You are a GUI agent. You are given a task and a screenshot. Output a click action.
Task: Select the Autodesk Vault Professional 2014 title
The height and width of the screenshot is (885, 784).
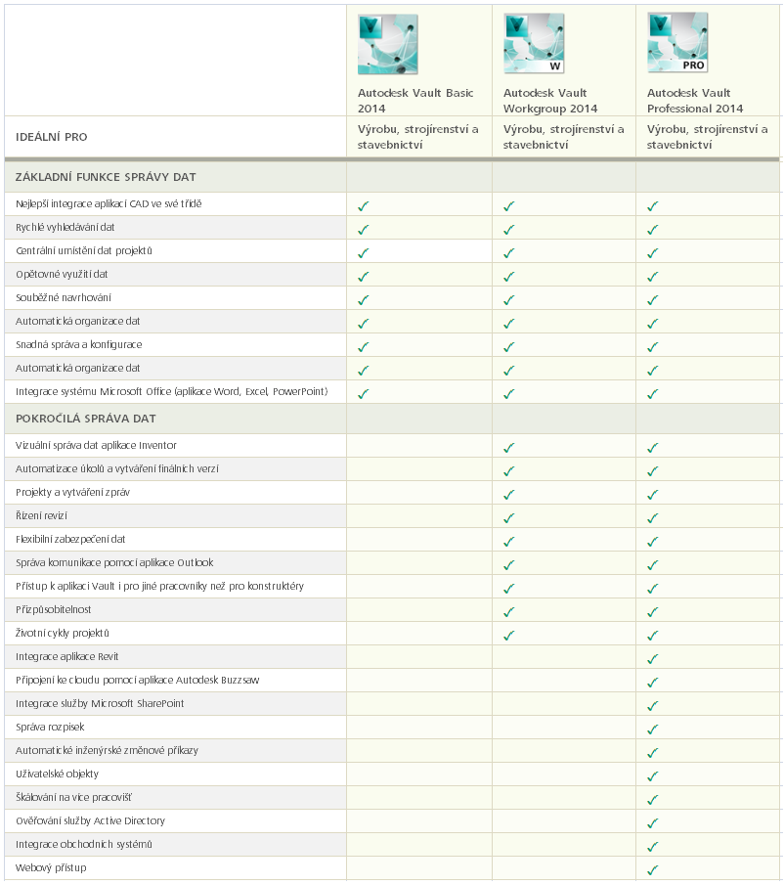point(695,101)
